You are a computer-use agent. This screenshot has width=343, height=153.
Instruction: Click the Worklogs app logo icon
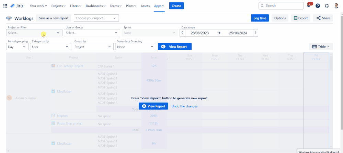click(9, 18)
